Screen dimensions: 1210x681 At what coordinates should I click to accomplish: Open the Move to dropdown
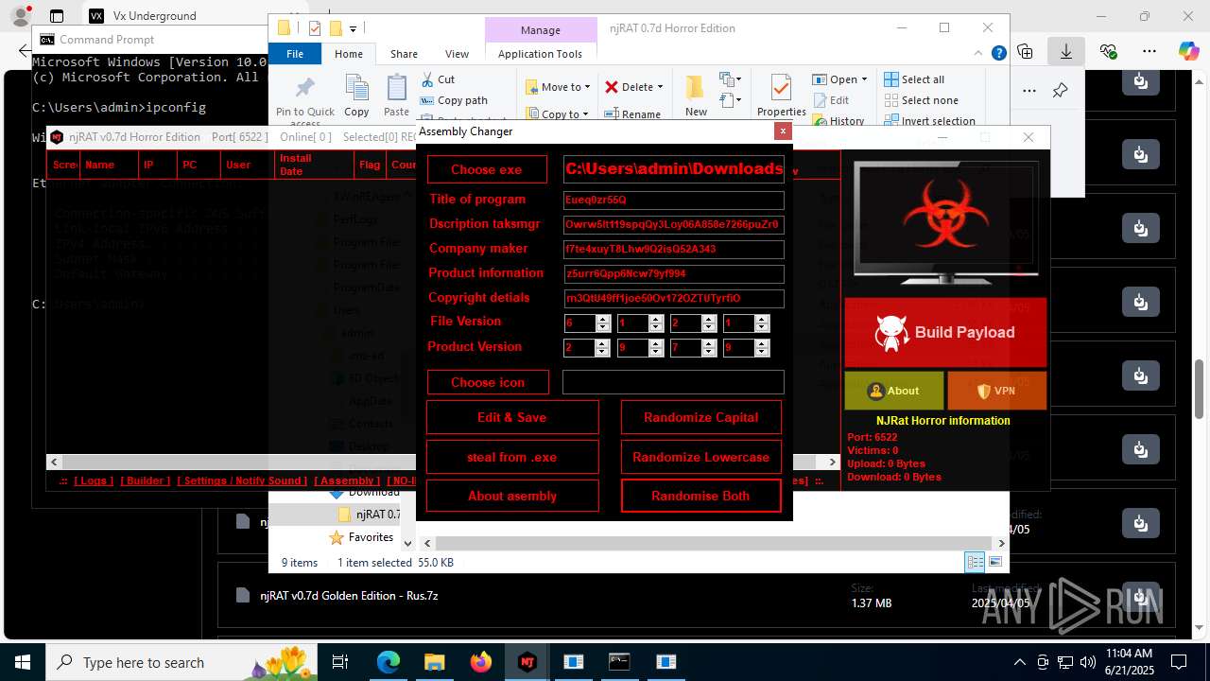[558, 87]
